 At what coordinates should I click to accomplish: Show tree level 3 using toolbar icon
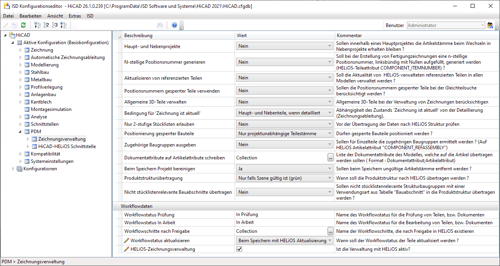[x=55, y=25]
